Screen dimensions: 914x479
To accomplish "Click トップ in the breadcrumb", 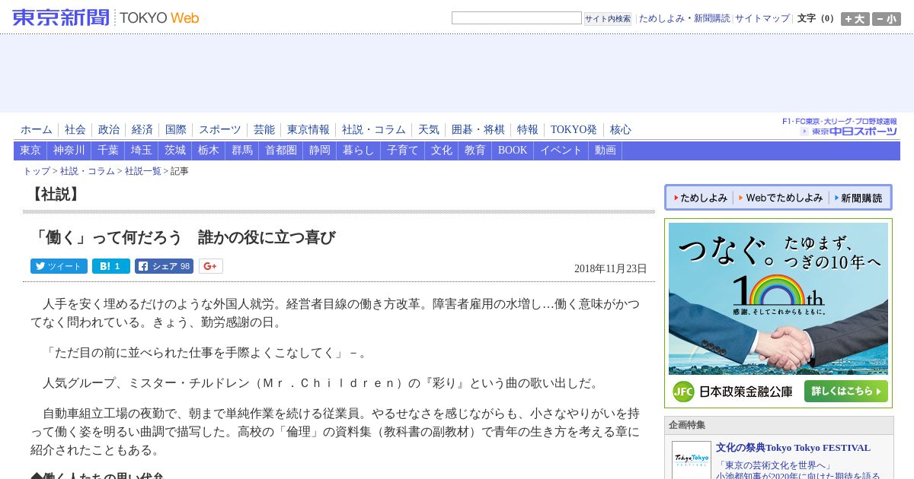I will 37,172.
